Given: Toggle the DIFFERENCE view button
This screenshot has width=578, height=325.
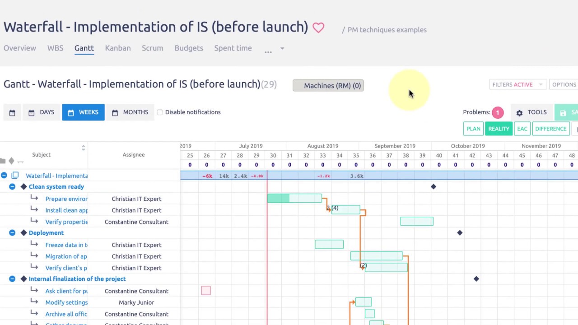Looking at the screenshot, I should click(x=550, y=129).
